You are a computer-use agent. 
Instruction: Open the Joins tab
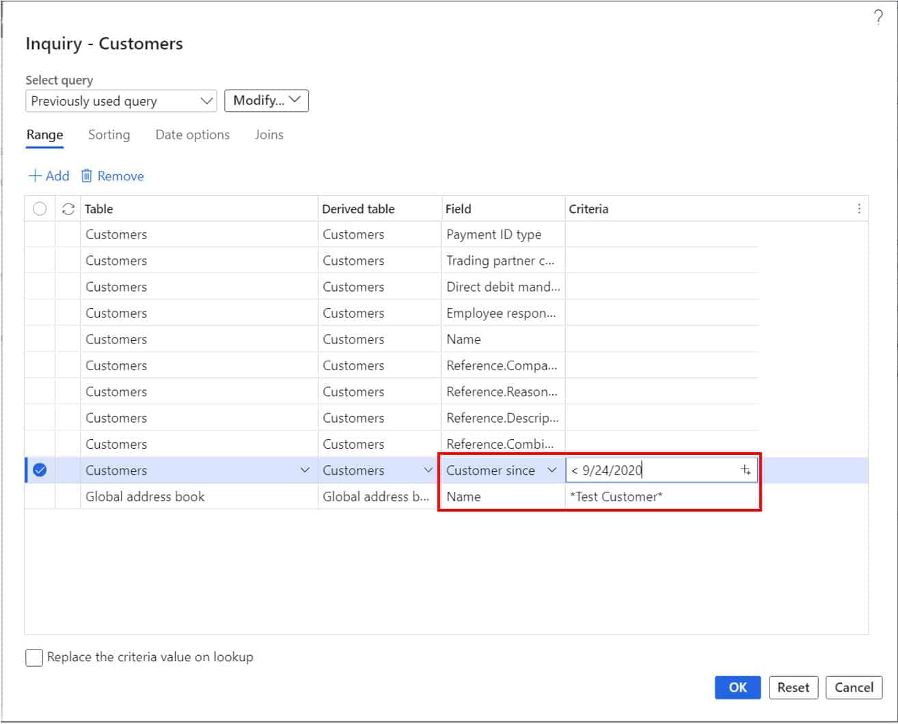click(269, 135)
